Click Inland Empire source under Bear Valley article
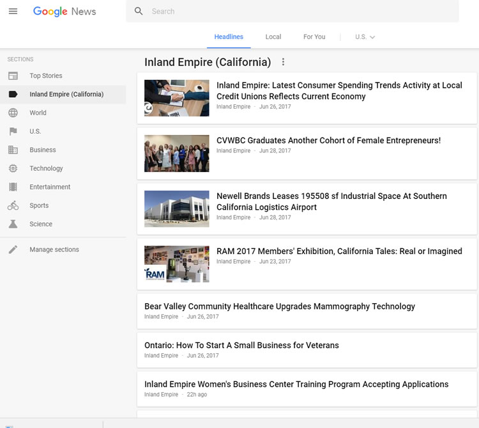Screen dimensions: 479x428 [x=161, y=316]
